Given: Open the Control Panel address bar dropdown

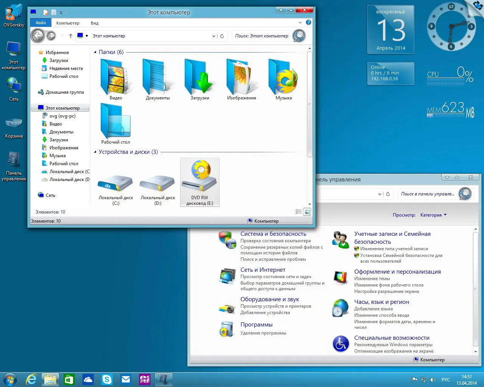Looking at the screenshot, I should click(x=380, y=194).
